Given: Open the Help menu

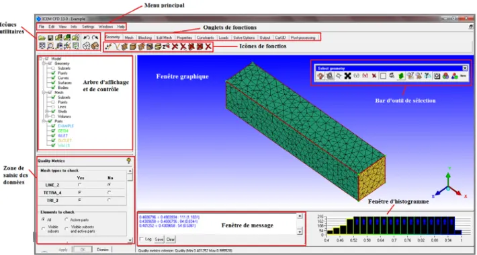Looking at the screenshot, I should point(121,27).
